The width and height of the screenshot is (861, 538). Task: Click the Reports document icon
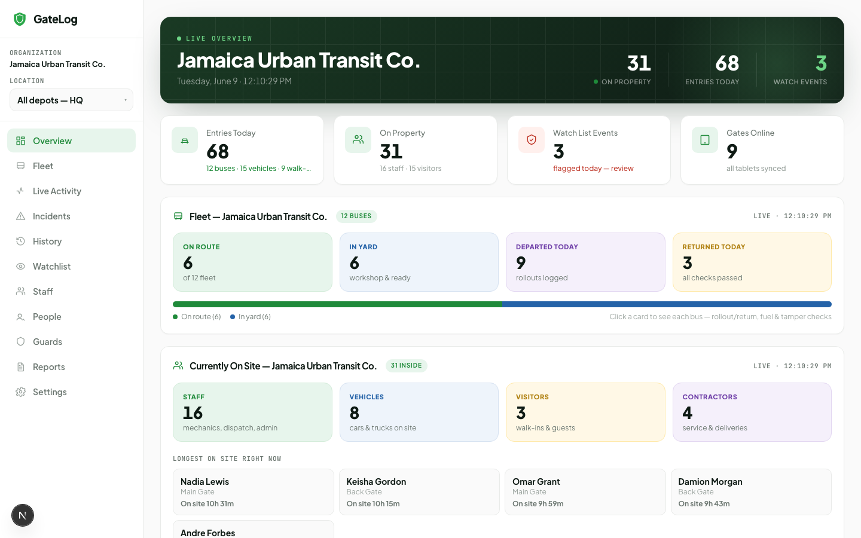(20, 367)
